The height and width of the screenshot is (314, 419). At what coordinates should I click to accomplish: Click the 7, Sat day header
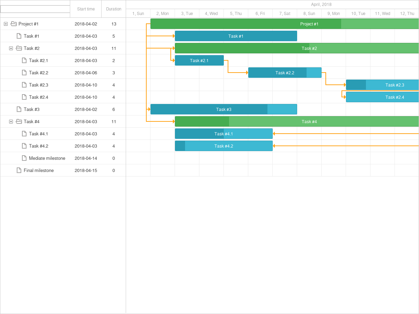click(284, 13)
